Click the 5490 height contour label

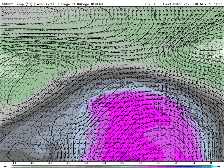click(78, 34)
